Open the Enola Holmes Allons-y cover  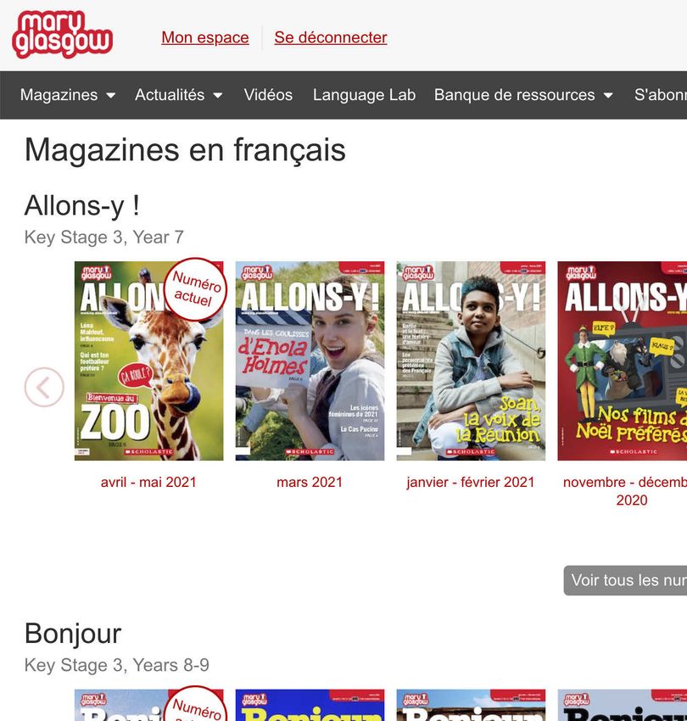(310, 361)
